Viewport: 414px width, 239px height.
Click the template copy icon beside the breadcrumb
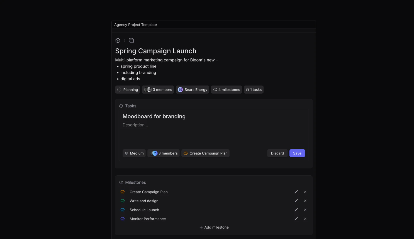(x=131, y=40)
